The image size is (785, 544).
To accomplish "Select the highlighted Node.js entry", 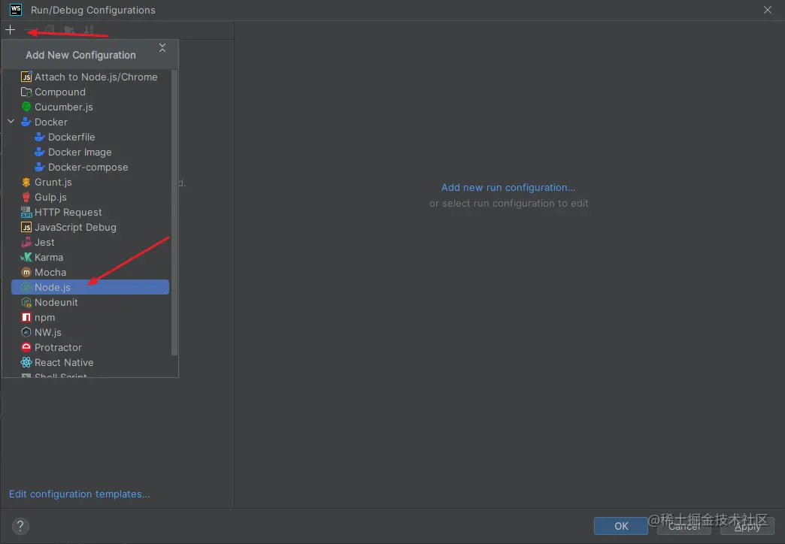I will pos(90,287).
